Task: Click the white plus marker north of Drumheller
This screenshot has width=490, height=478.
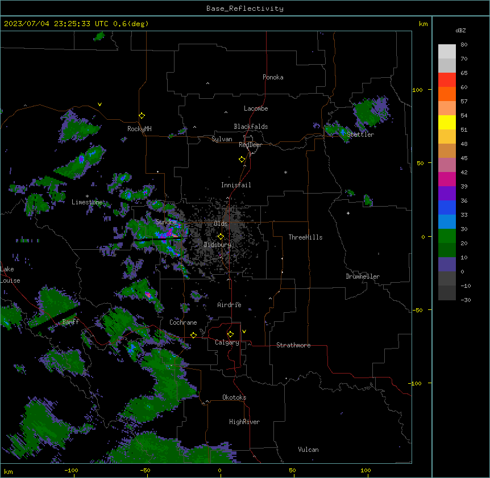Action: point(348,213)
